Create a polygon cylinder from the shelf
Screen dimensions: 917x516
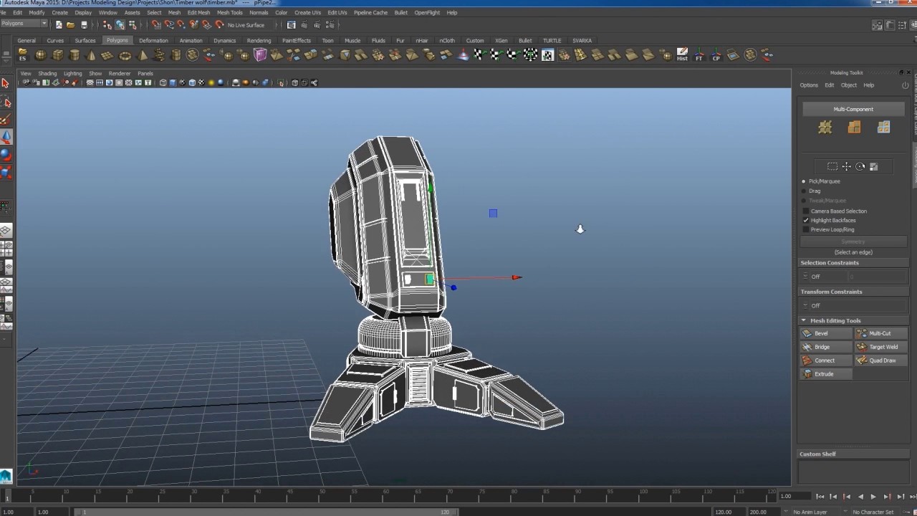(74, 55)
